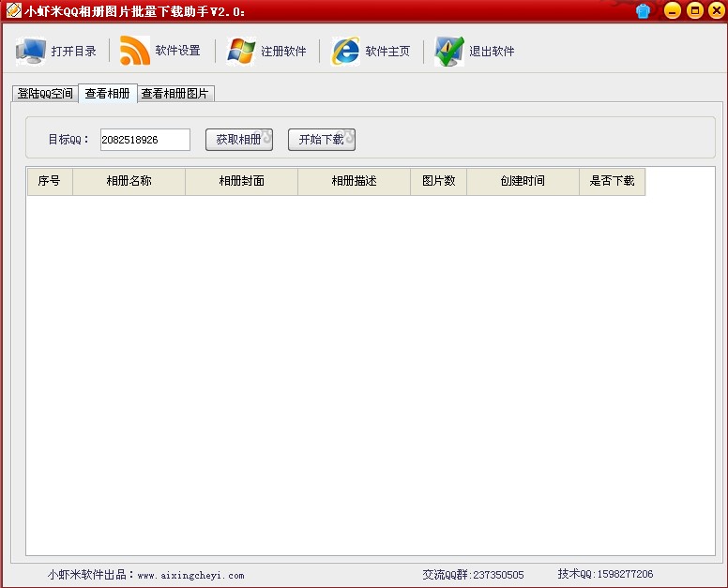
Task: Open 打开目录 toolbar label
Action: tap(74, 51)
